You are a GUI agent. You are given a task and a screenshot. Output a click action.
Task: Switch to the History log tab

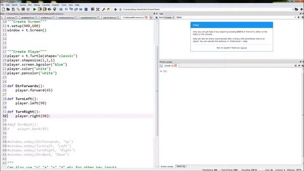[181, 166]
